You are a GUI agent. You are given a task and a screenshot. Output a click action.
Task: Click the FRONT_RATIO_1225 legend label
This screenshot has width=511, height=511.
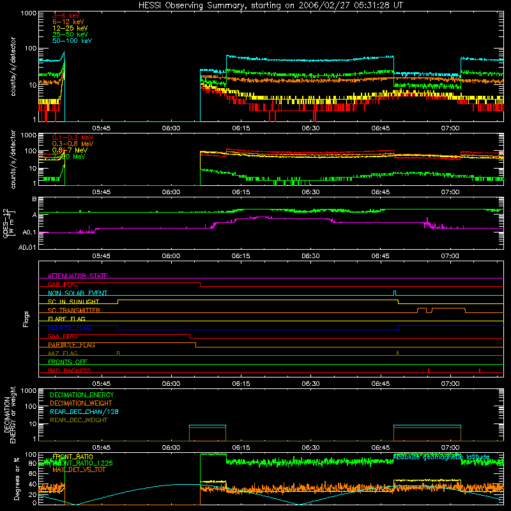pyautogui.click(x=82, y=463)
